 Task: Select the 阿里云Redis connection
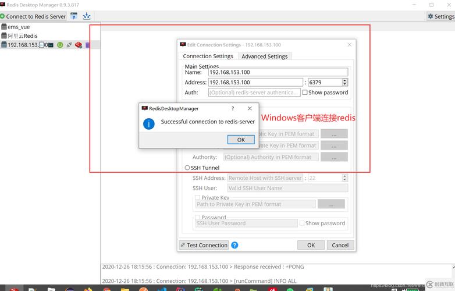click(x=23, y=36)
